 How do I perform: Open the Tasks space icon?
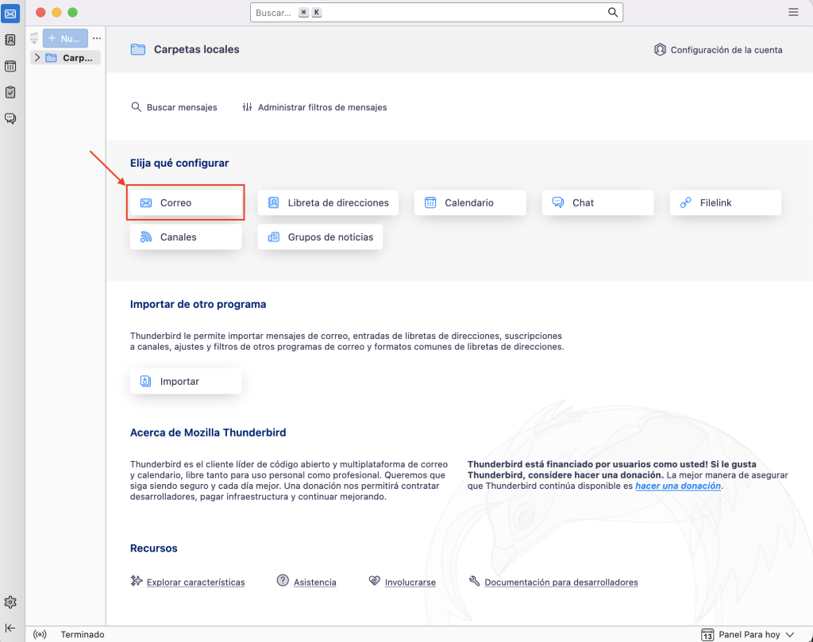10,92
